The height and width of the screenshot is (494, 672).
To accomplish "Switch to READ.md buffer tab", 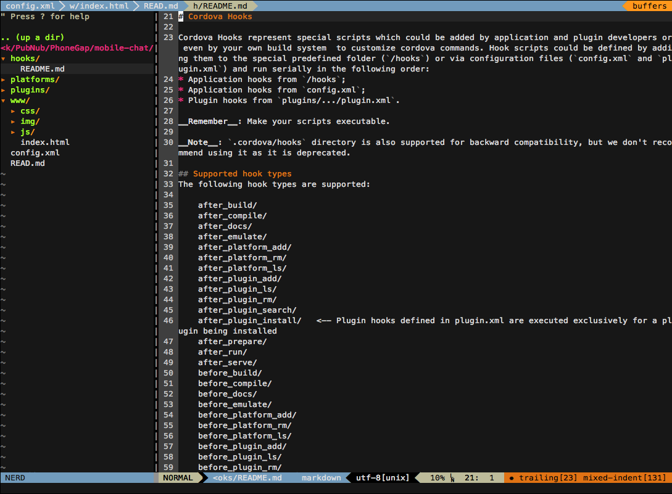I will [x=160, y=6].
